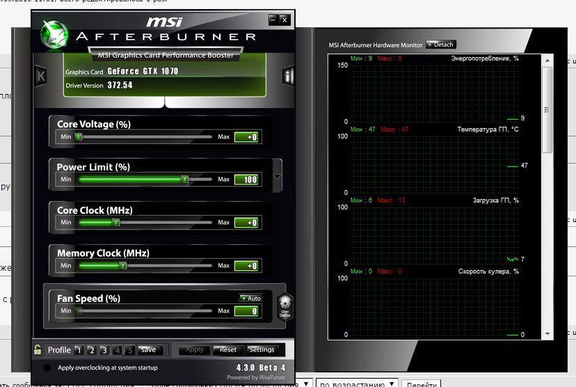Click the Скорость кулера graph label
This screenshot has height=387, width=576.
point(488,271)
